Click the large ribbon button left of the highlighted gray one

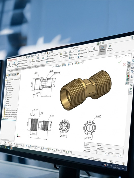click(94, 50)
